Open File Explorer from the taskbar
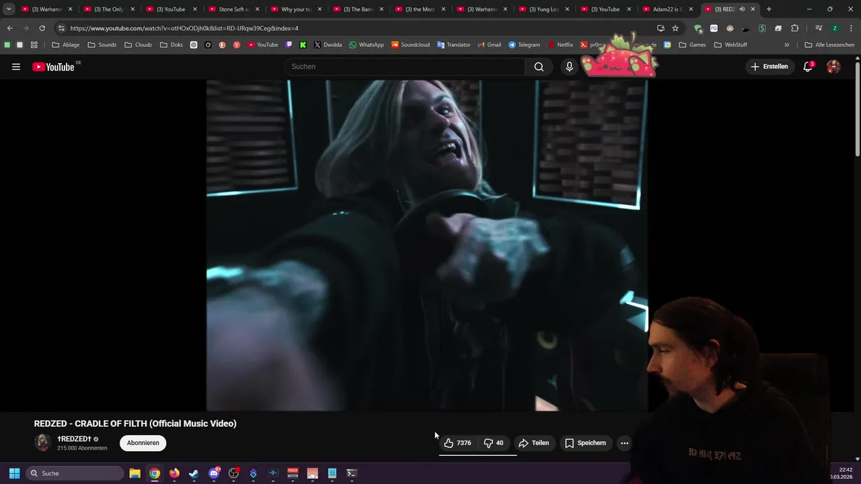This screenshot has width=861, height=484. click(x=135, y=473)
